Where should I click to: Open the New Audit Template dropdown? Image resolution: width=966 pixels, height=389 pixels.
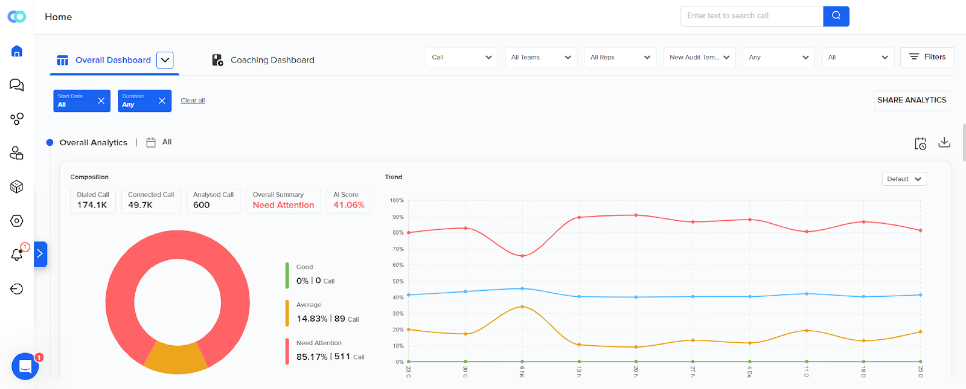pos(700,57)
